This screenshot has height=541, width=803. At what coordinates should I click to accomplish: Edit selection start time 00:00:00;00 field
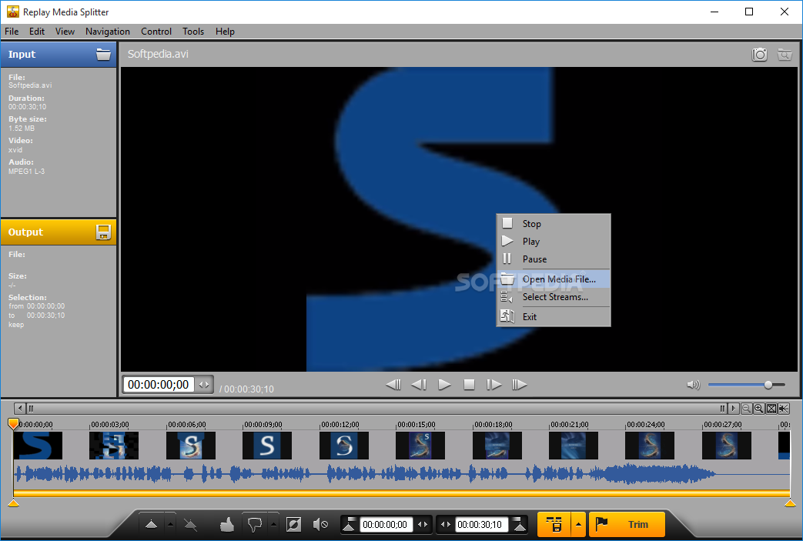(x=386, y=525)
